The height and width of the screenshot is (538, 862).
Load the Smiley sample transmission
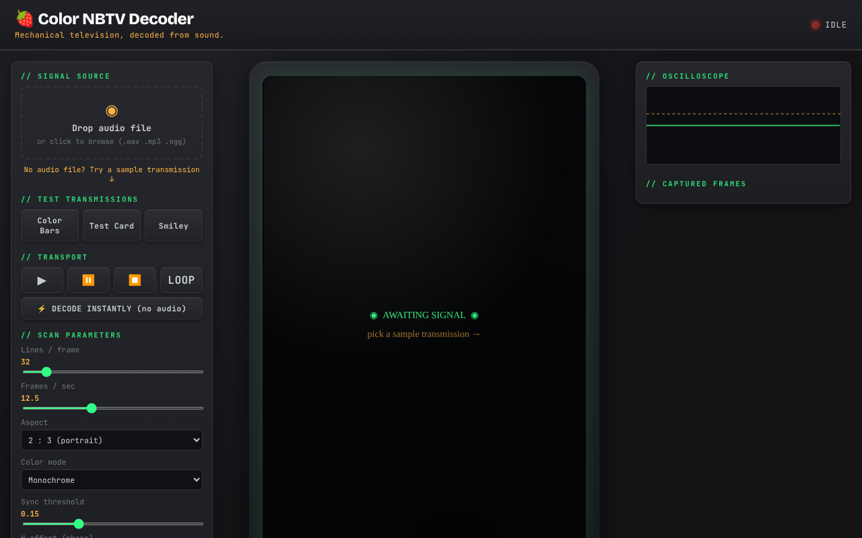(174, 225)
